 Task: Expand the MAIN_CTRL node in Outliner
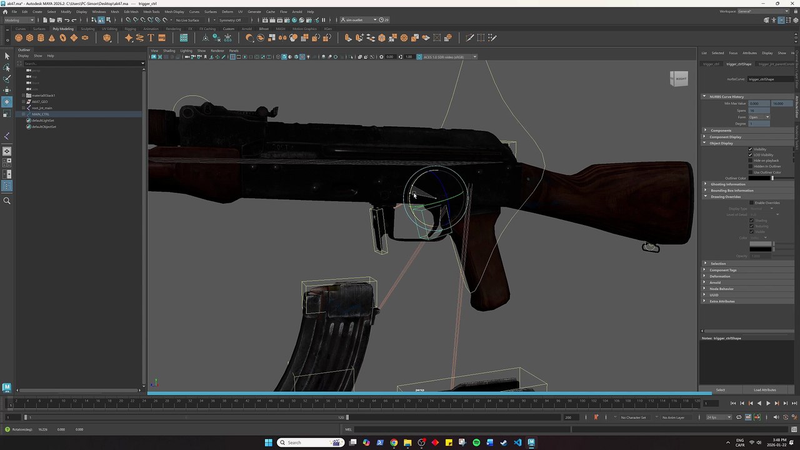(x=23, y=114)
